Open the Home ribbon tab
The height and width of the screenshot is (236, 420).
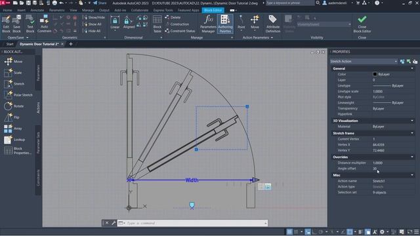7,10
